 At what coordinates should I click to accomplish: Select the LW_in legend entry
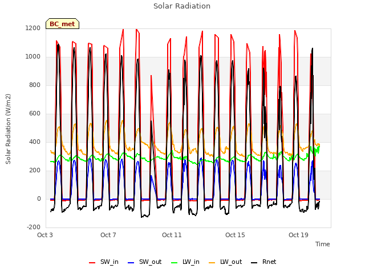(x=185, y=262)
